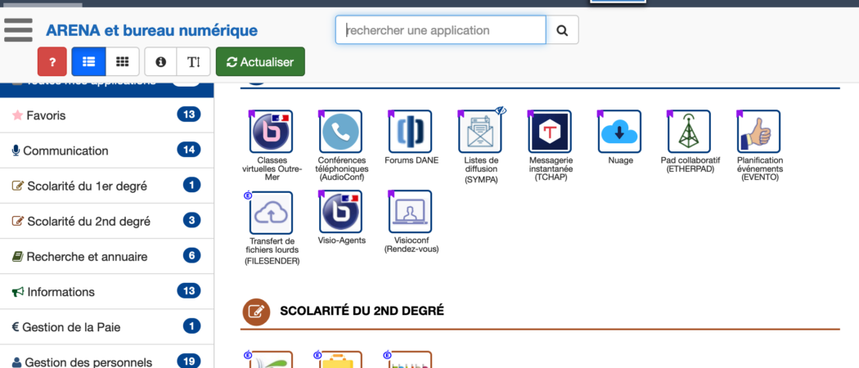
Task: Select Communication category in sidebar
Action: click(x=106, y=150)
